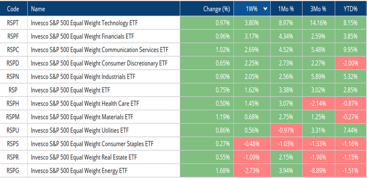Sort table by Name column header
This screenshot has width=367, height=178.
tap(38, 9)
